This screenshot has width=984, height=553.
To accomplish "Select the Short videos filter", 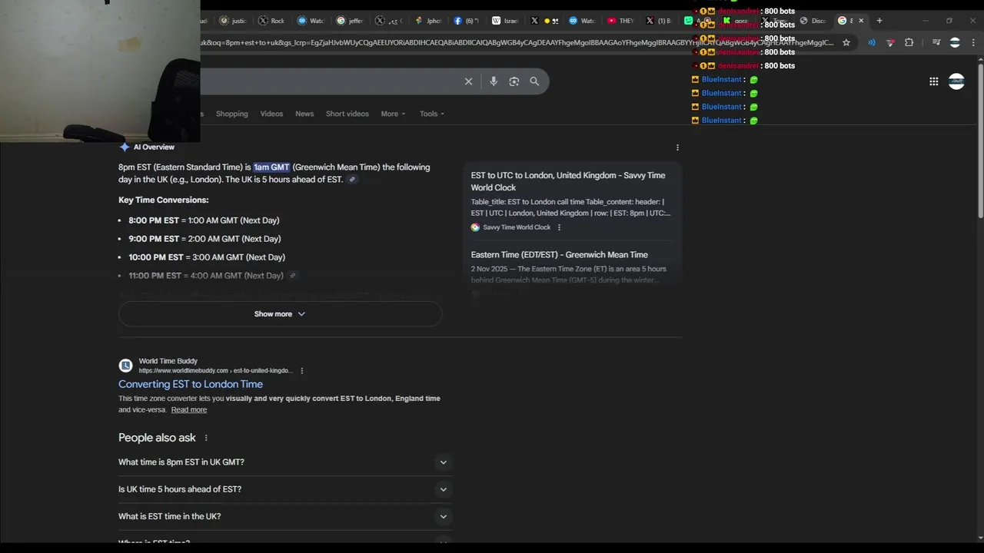I will click(347, 114).
